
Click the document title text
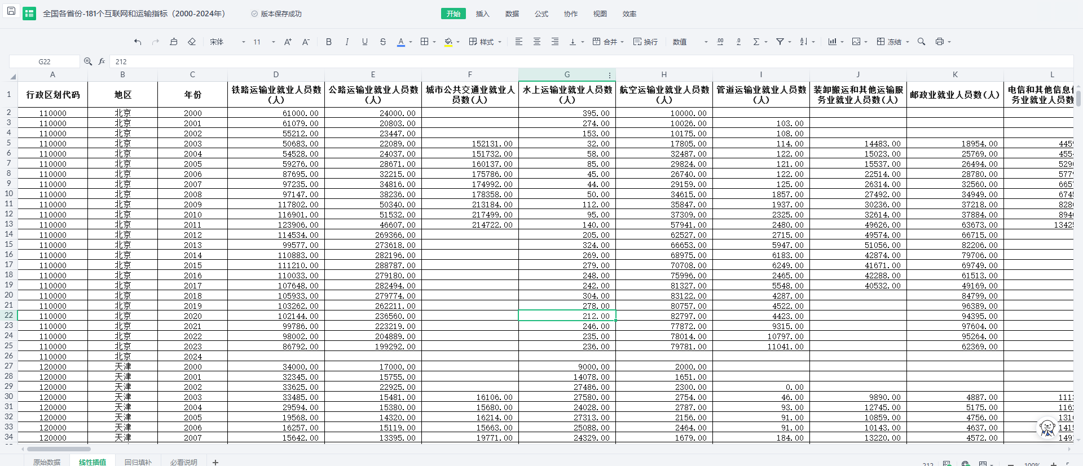point(134,14)
